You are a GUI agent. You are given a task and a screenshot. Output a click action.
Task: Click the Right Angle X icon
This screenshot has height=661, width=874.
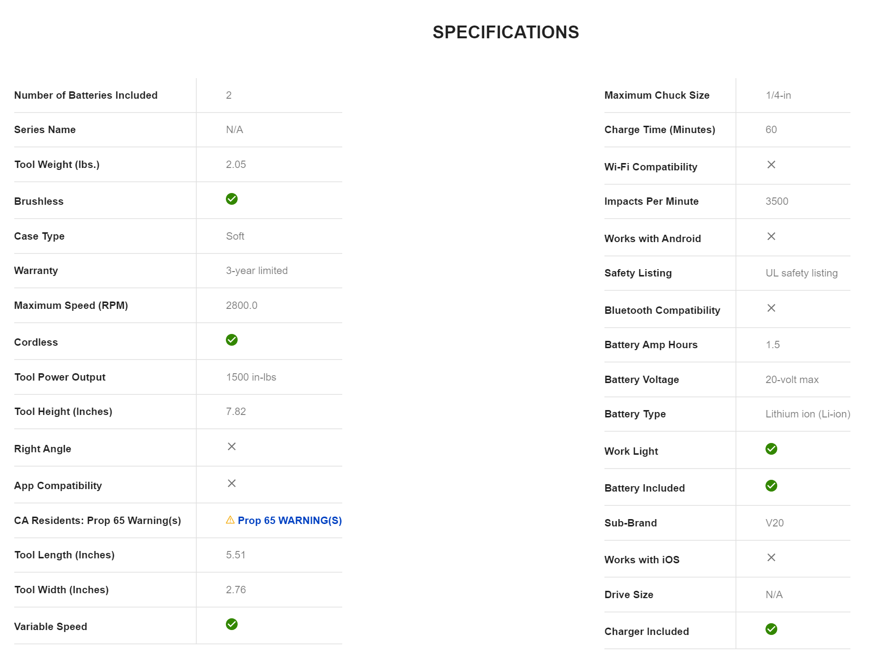click(x=232, y=446)
